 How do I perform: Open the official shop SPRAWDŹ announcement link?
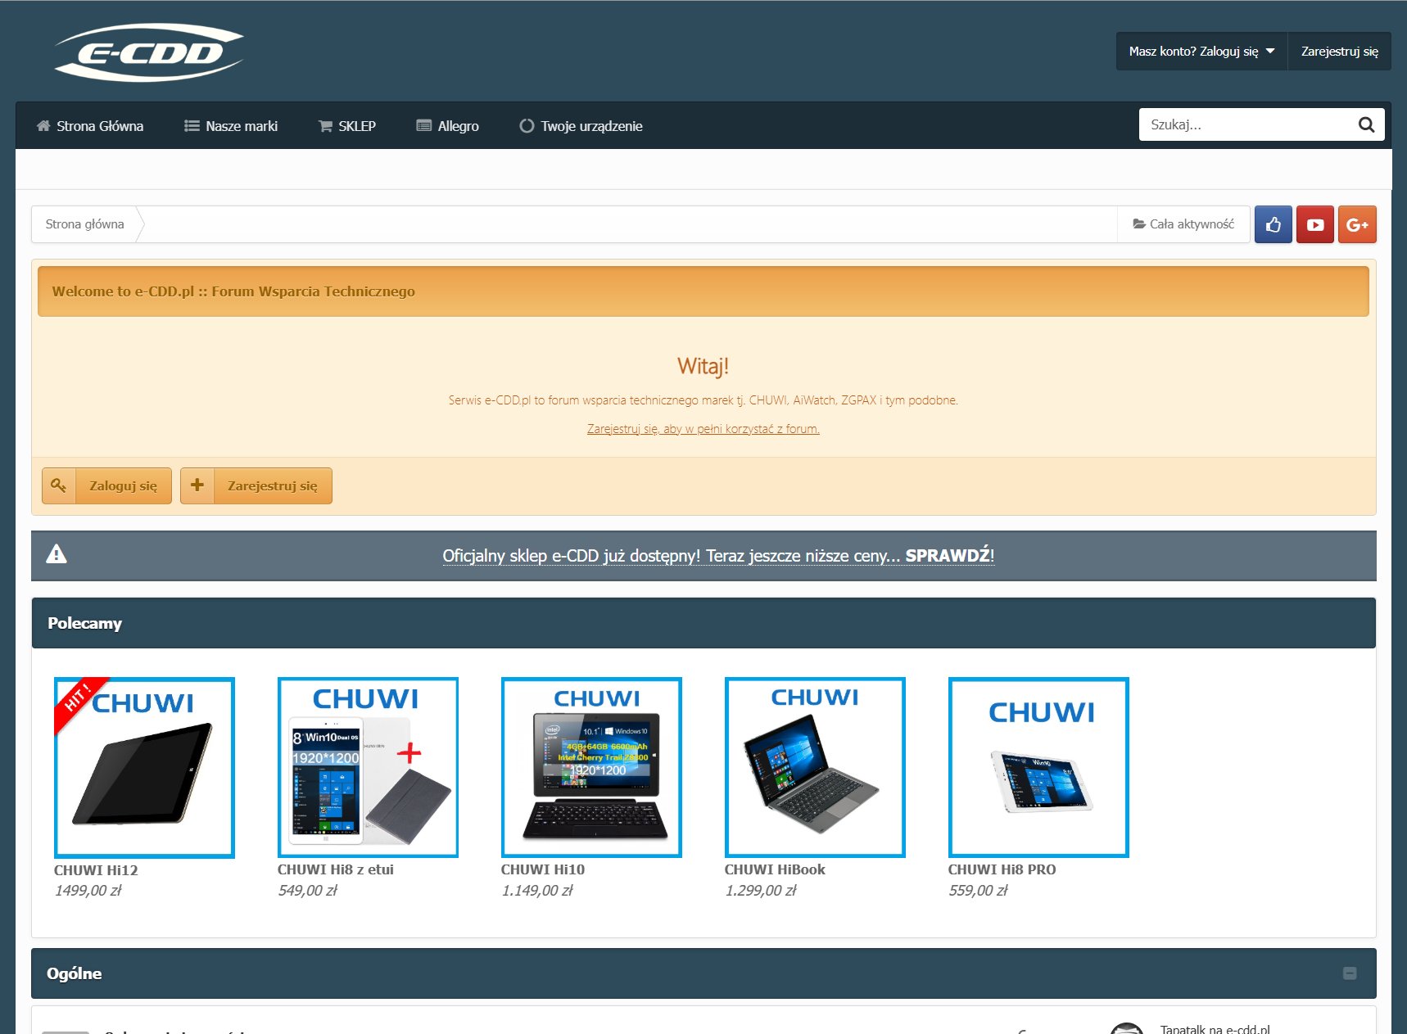point(718,556)
